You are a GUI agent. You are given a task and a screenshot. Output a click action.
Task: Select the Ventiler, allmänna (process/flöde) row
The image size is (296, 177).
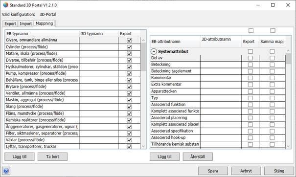pos(42,93)
